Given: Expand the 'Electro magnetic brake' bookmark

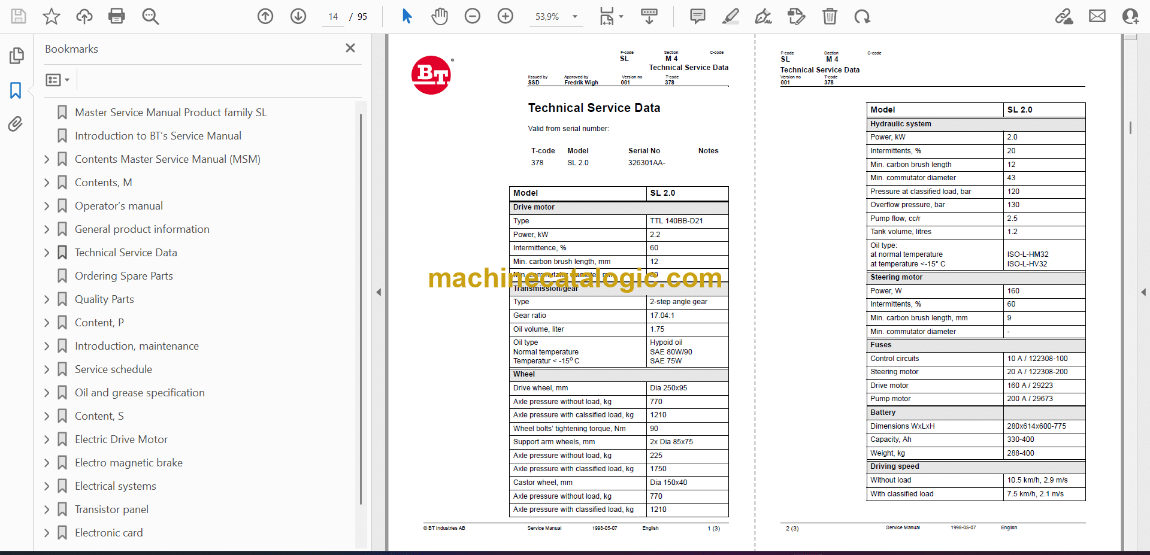Looking at the screenshot, I should (47, 463).
